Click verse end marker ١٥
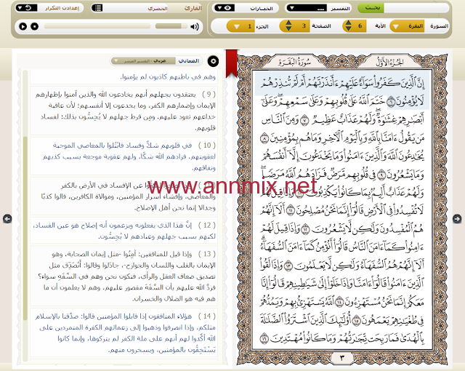 (357, 320)
